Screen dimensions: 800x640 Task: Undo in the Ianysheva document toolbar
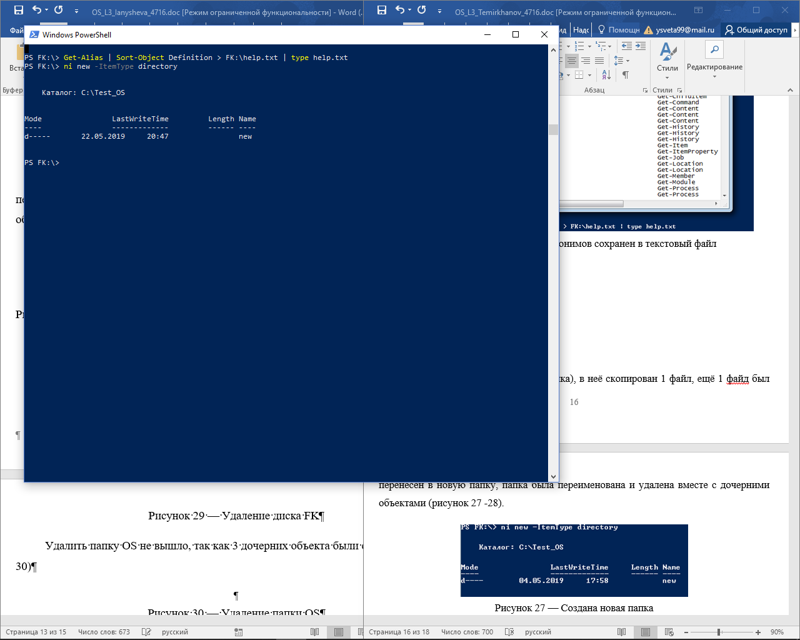37,10
